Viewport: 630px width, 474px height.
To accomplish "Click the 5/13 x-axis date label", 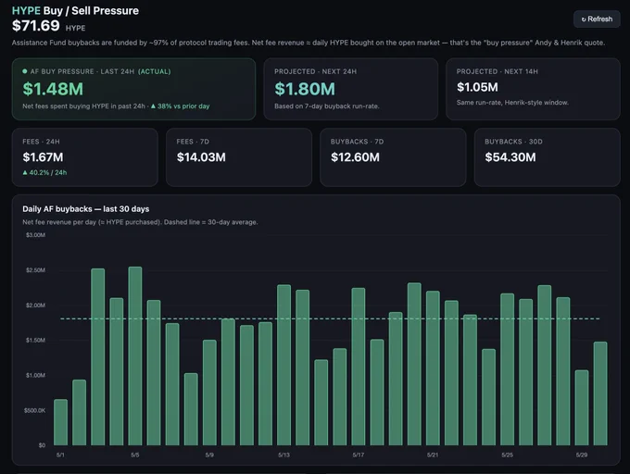I will (283, 455).
